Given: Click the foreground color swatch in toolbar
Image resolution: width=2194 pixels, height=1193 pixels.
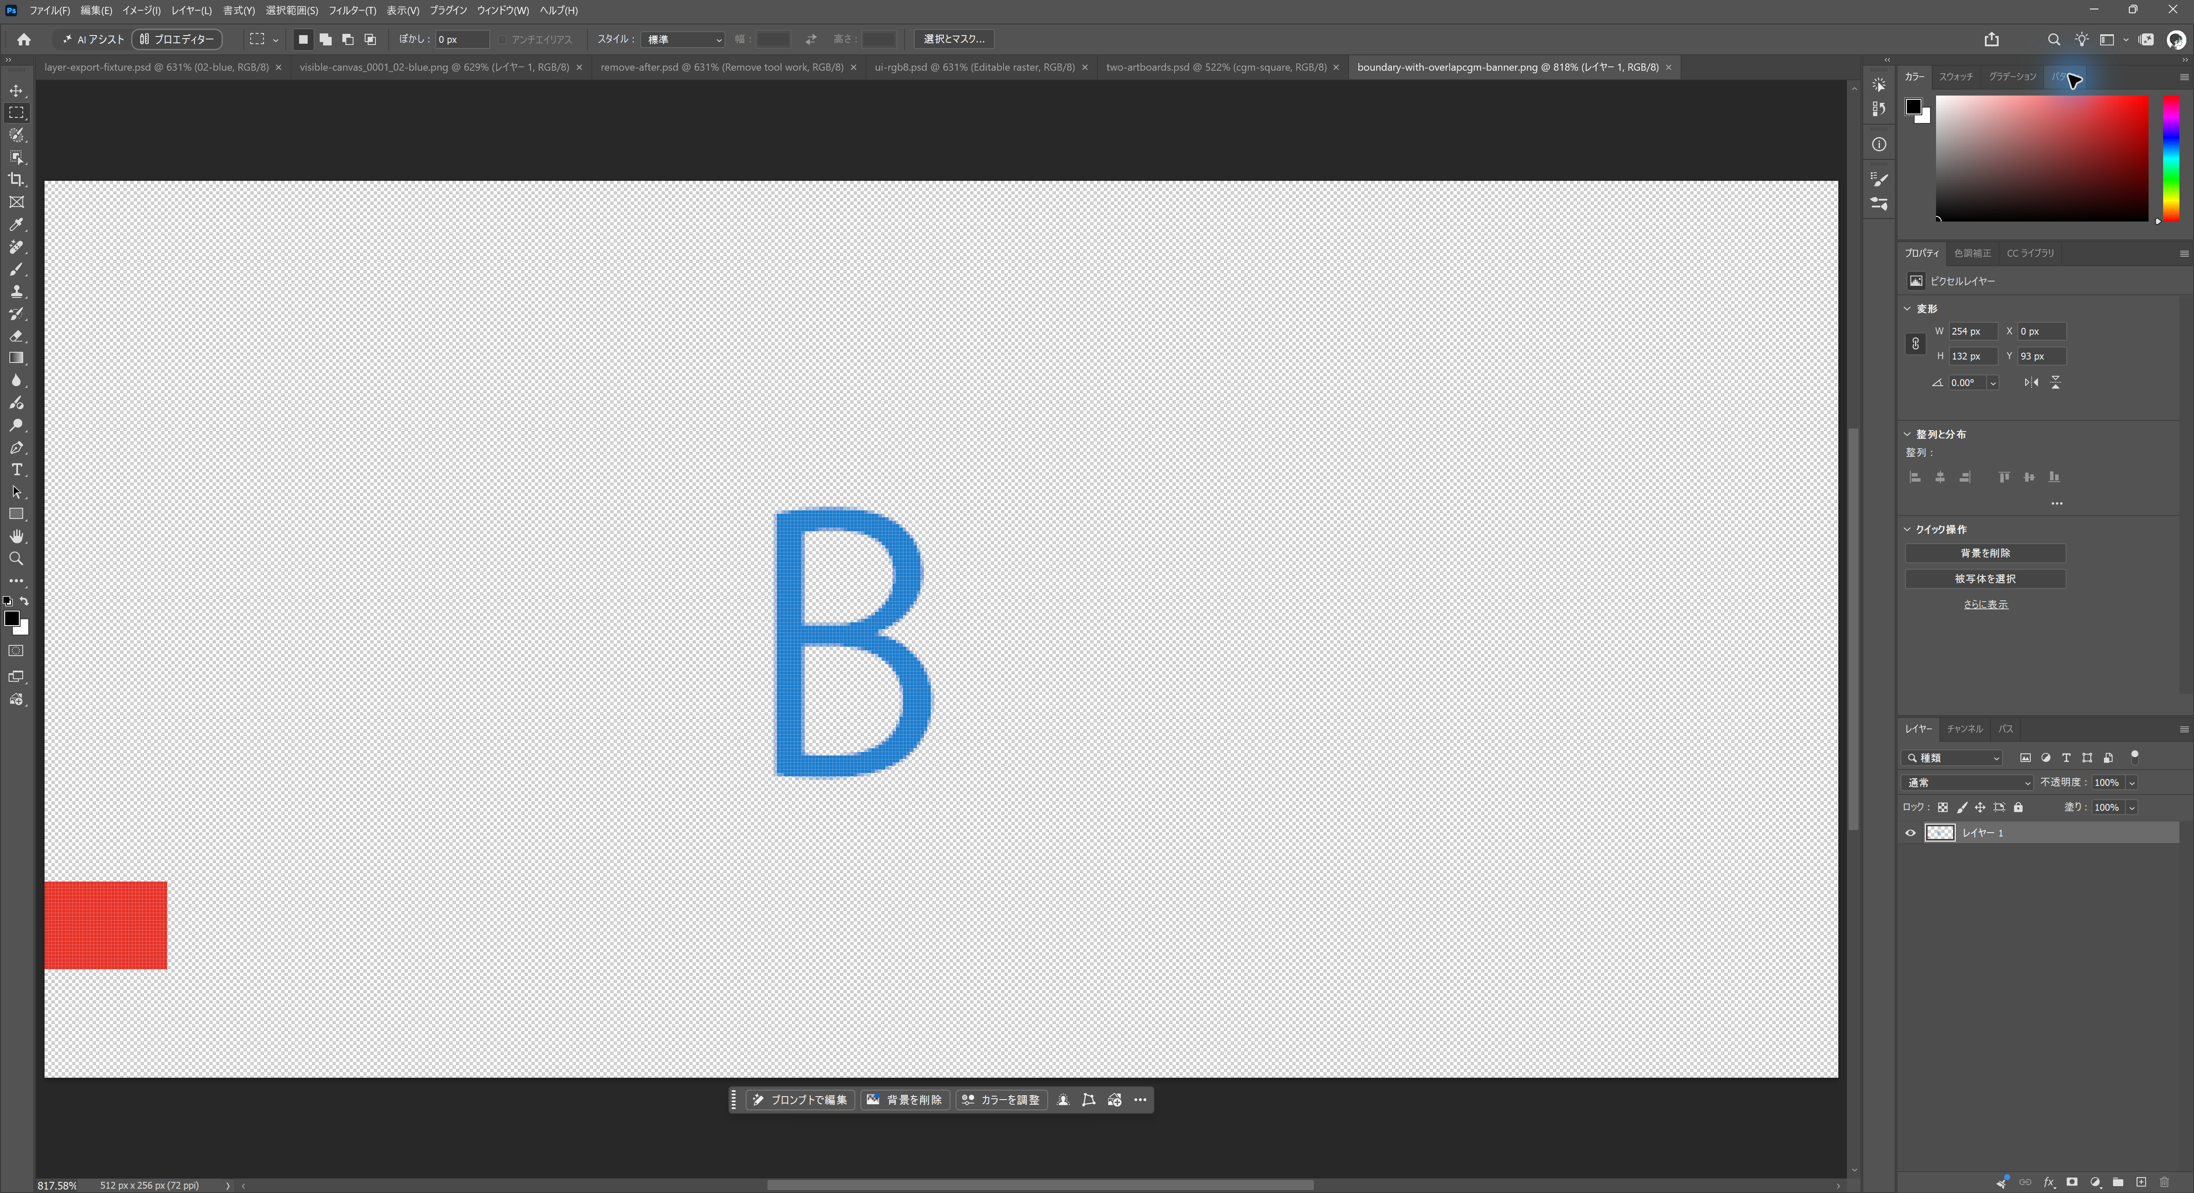Looking at the screenshot, I should [x=12, y=619].
